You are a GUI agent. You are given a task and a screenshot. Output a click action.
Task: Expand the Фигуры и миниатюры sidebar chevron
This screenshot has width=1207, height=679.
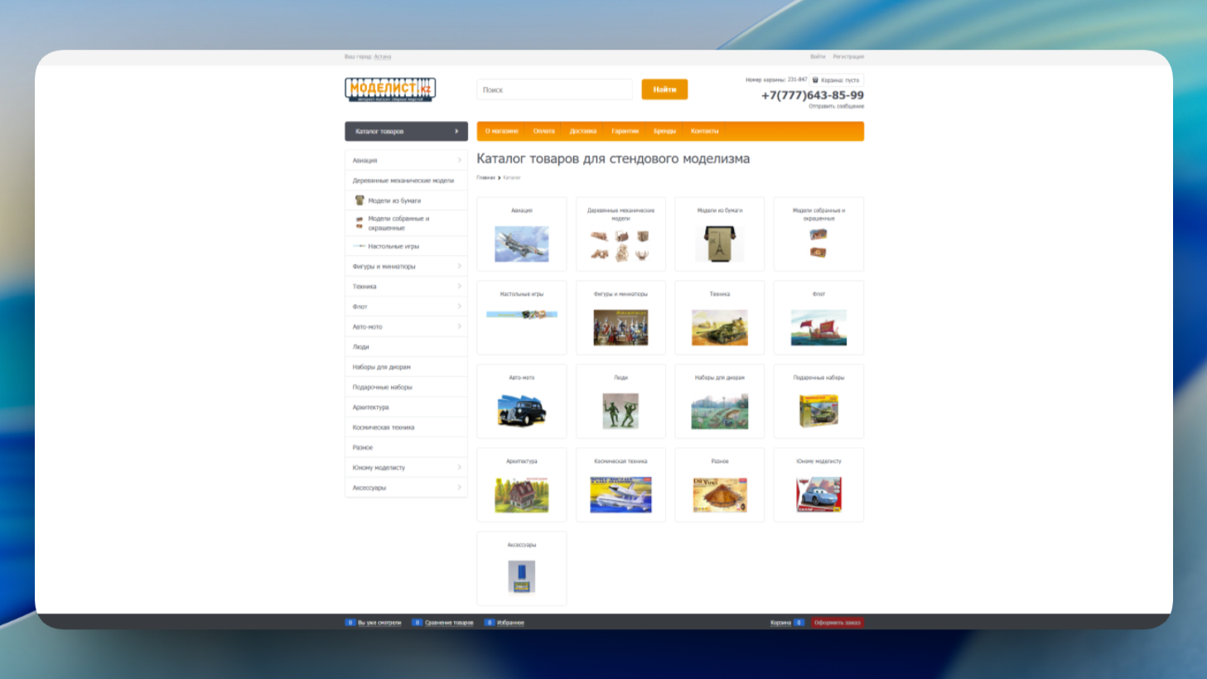(460, 266)
